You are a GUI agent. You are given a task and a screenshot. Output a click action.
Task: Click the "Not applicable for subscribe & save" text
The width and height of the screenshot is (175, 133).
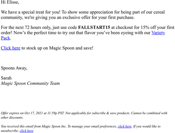click(x=91, y=113)
